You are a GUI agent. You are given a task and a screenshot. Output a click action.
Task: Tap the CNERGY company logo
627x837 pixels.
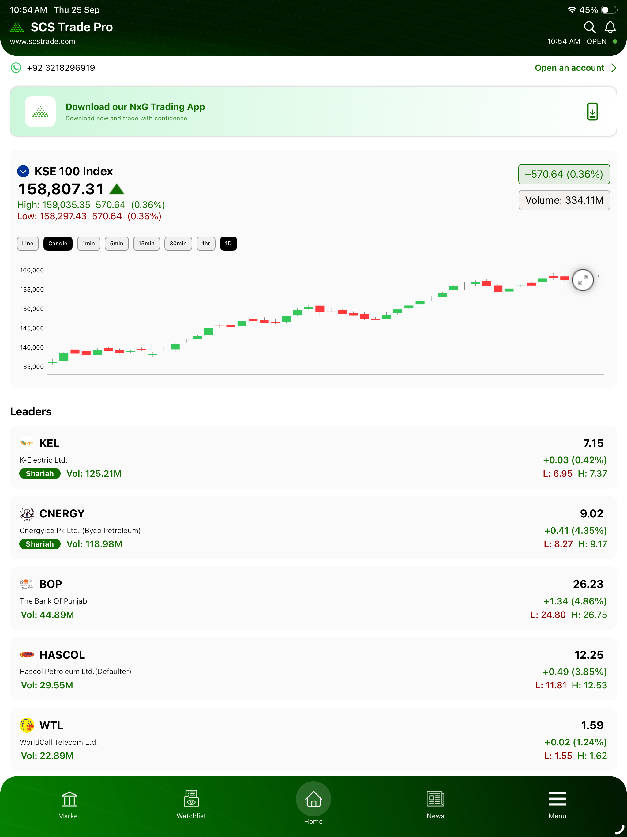point(27,513)
